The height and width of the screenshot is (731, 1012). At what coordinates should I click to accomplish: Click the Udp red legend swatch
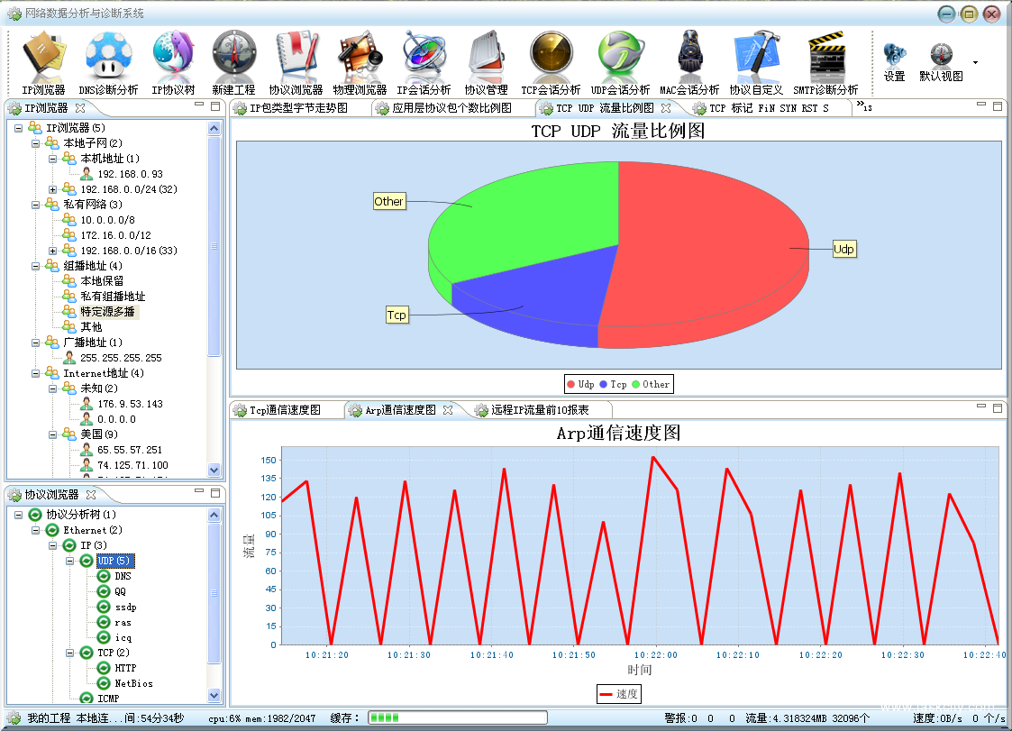571,385
